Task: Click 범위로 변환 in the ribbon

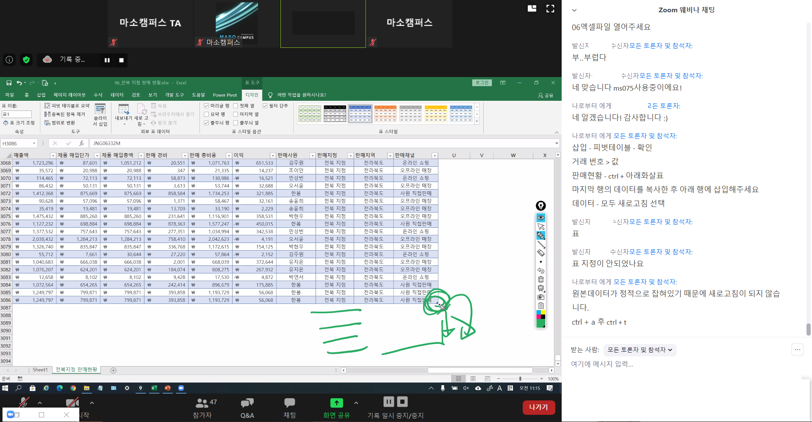Action: [x=60, y=123]
